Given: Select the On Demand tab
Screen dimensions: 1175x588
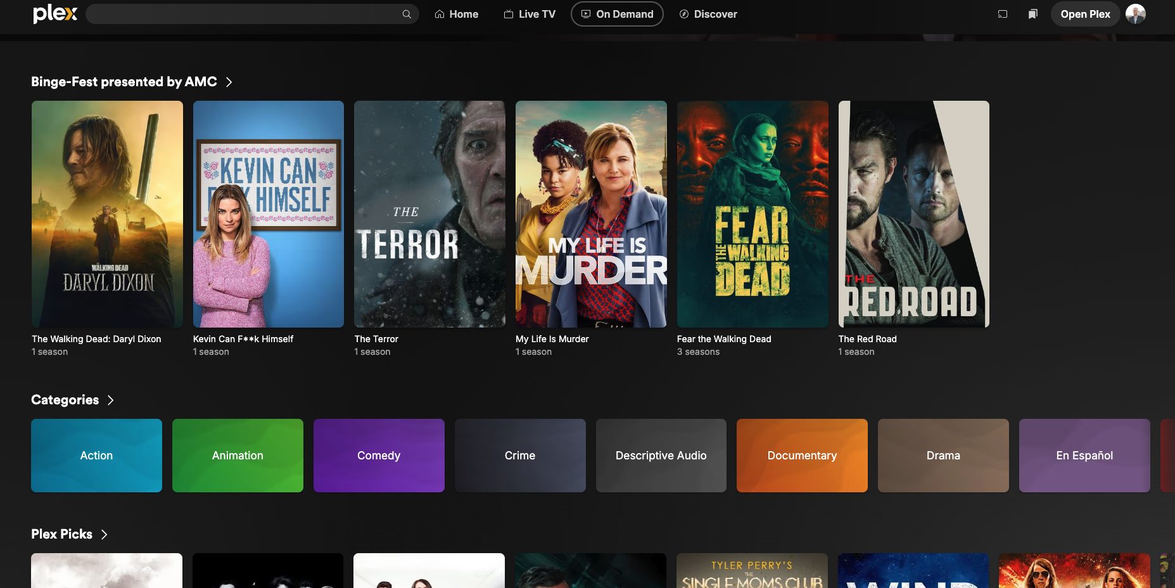Looking at the screenshot, I should [x=617, y=14].
